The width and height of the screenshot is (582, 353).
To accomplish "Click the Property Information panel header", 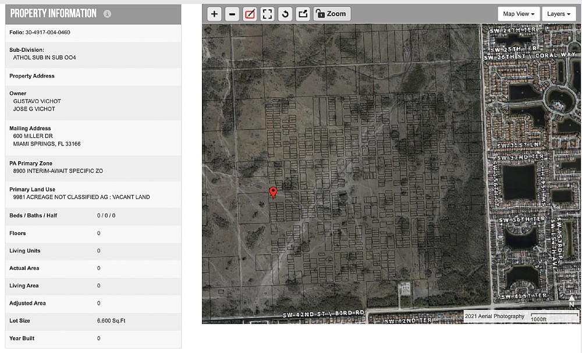I will point(54,13).
